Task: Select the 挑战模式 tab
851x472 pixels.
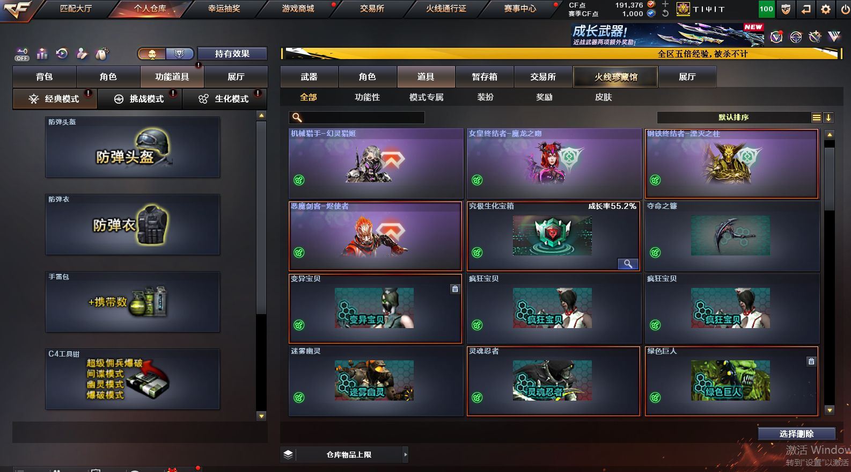Action: [x=140, y=99]
